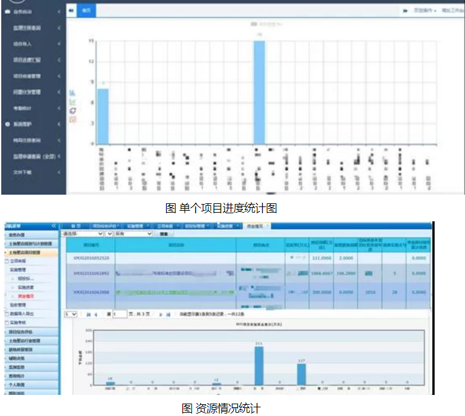This screenshot has width=465, height=416.
Task: Open 查询统计 accordion section
Action: (31, 376)
